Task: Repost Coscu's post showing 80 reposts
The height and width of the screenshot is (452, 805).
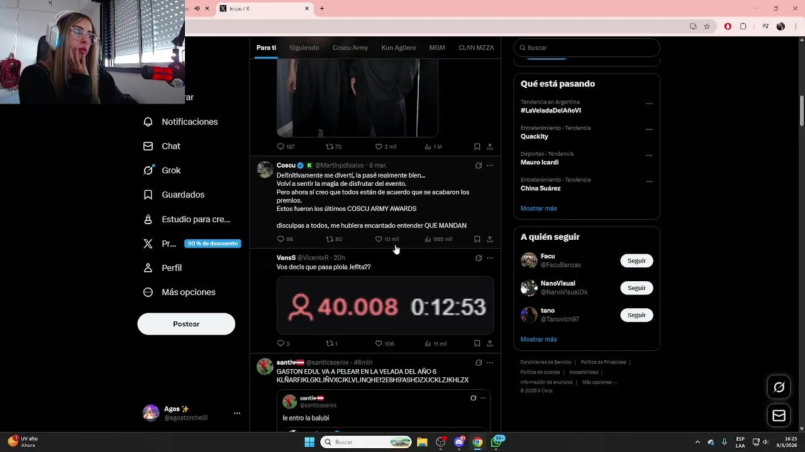Action: (329, 239)
